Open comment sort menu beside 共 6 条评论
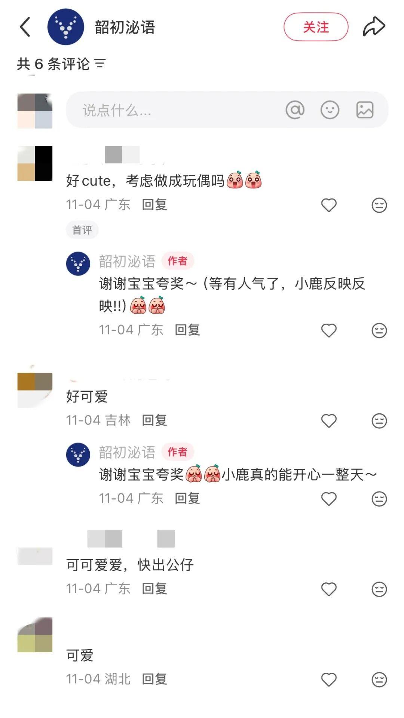Viewport: 404px width, 718px height. coord(100,64)
